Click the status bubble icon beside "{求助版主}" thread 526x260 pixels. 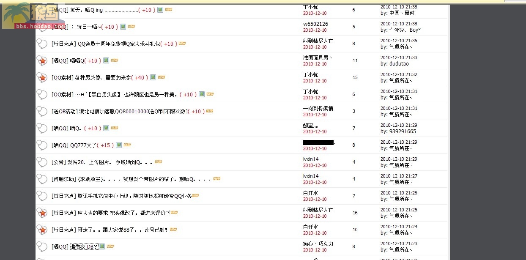(x=42, y=179)
